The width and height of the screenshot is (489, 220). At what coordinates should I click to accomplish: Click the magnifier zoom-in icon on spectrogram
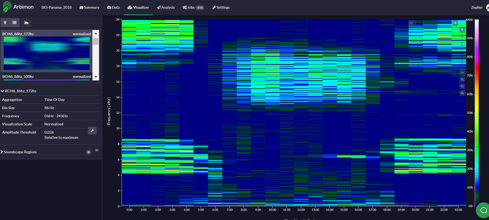[x=462, y=79]
